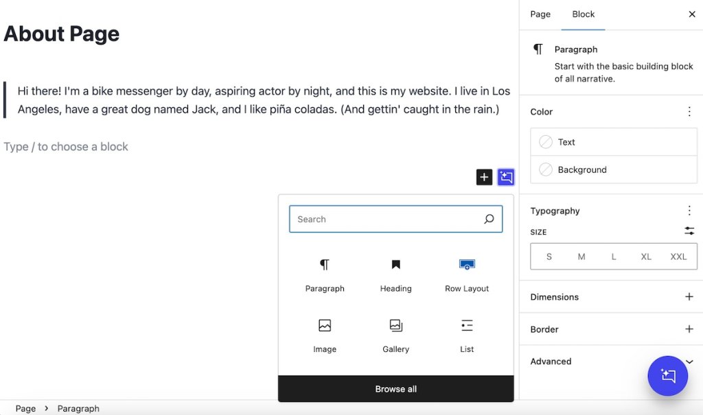
Task: Open the Typography size settings icon
Action: (x=689, y=231)
